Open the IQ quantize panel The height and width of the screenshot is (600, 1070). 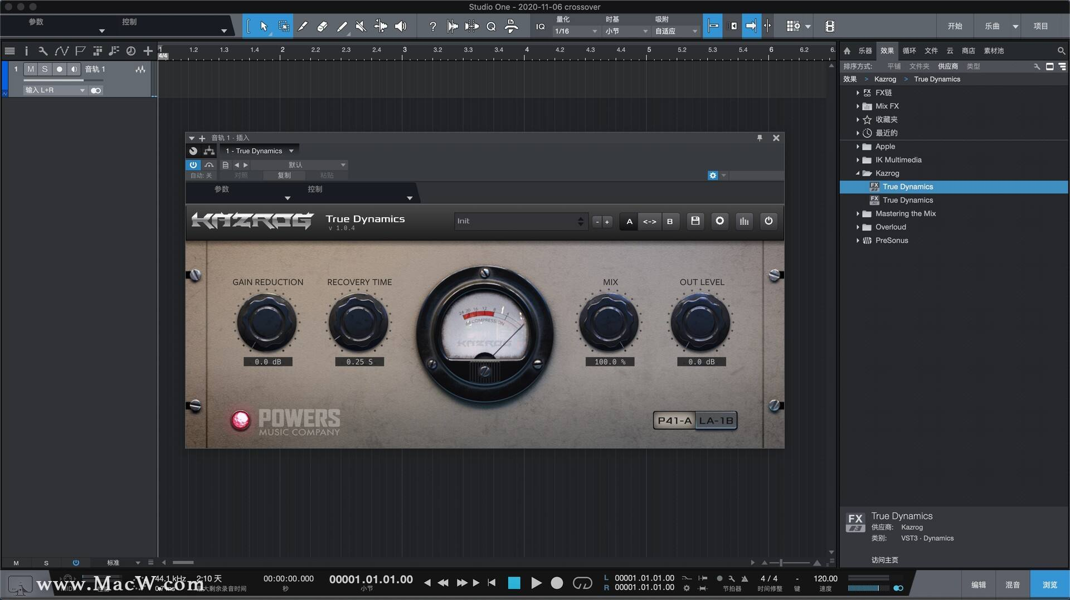540,26
